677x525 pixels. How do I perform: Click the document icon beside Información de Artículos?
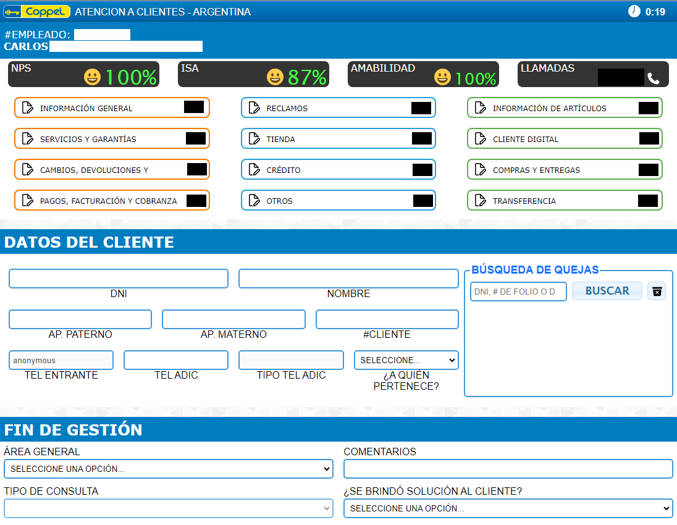coord(481,107)
